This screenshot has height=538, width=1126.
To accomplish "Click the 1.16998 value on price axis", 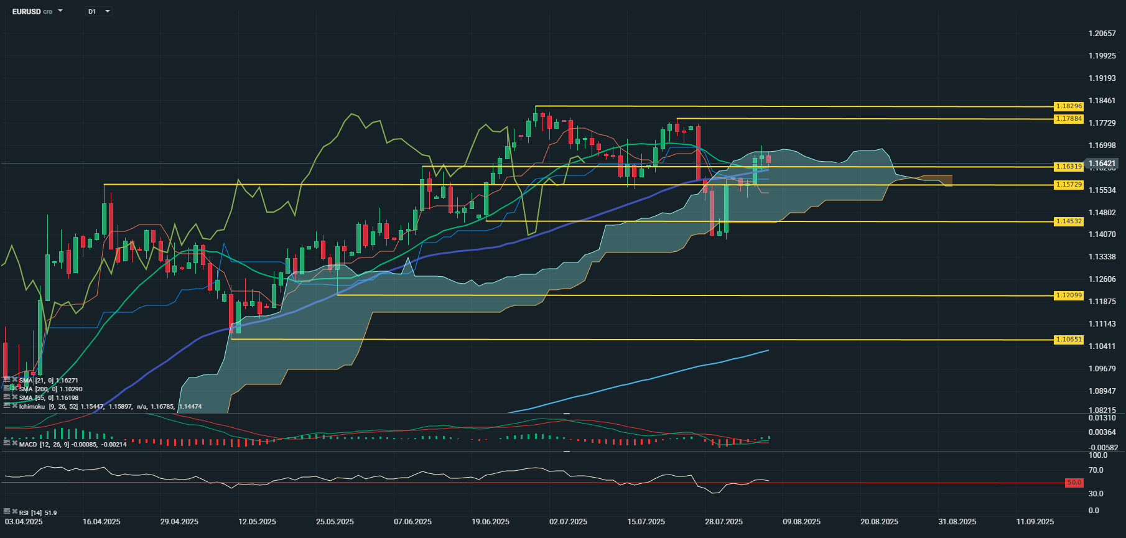I will [x=1102, y=146].
